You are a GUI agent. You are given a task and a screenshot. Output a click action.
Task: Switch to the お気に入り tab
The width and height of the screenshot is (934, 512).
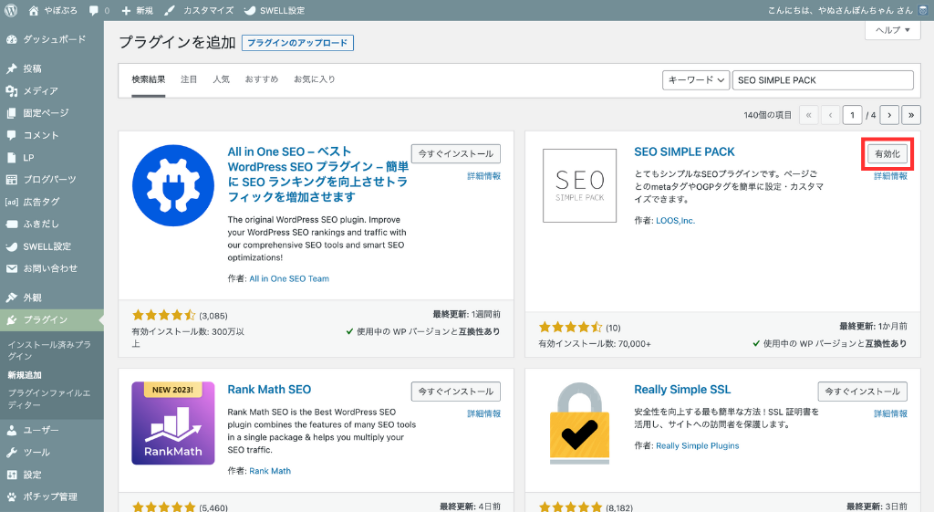pyautogui.click(x=315, y=79)
